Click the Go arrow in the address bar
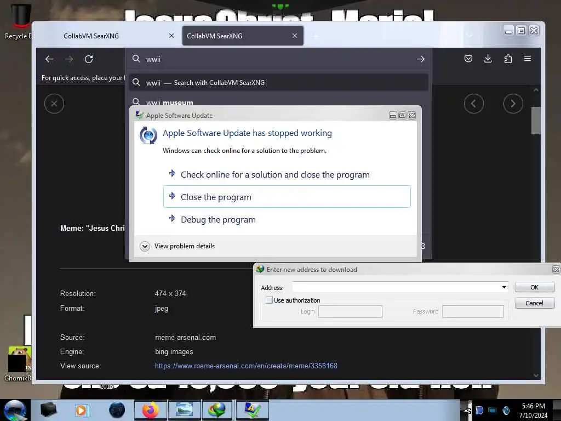This screenshot has width=561, height=421. (x=421, y=59)
